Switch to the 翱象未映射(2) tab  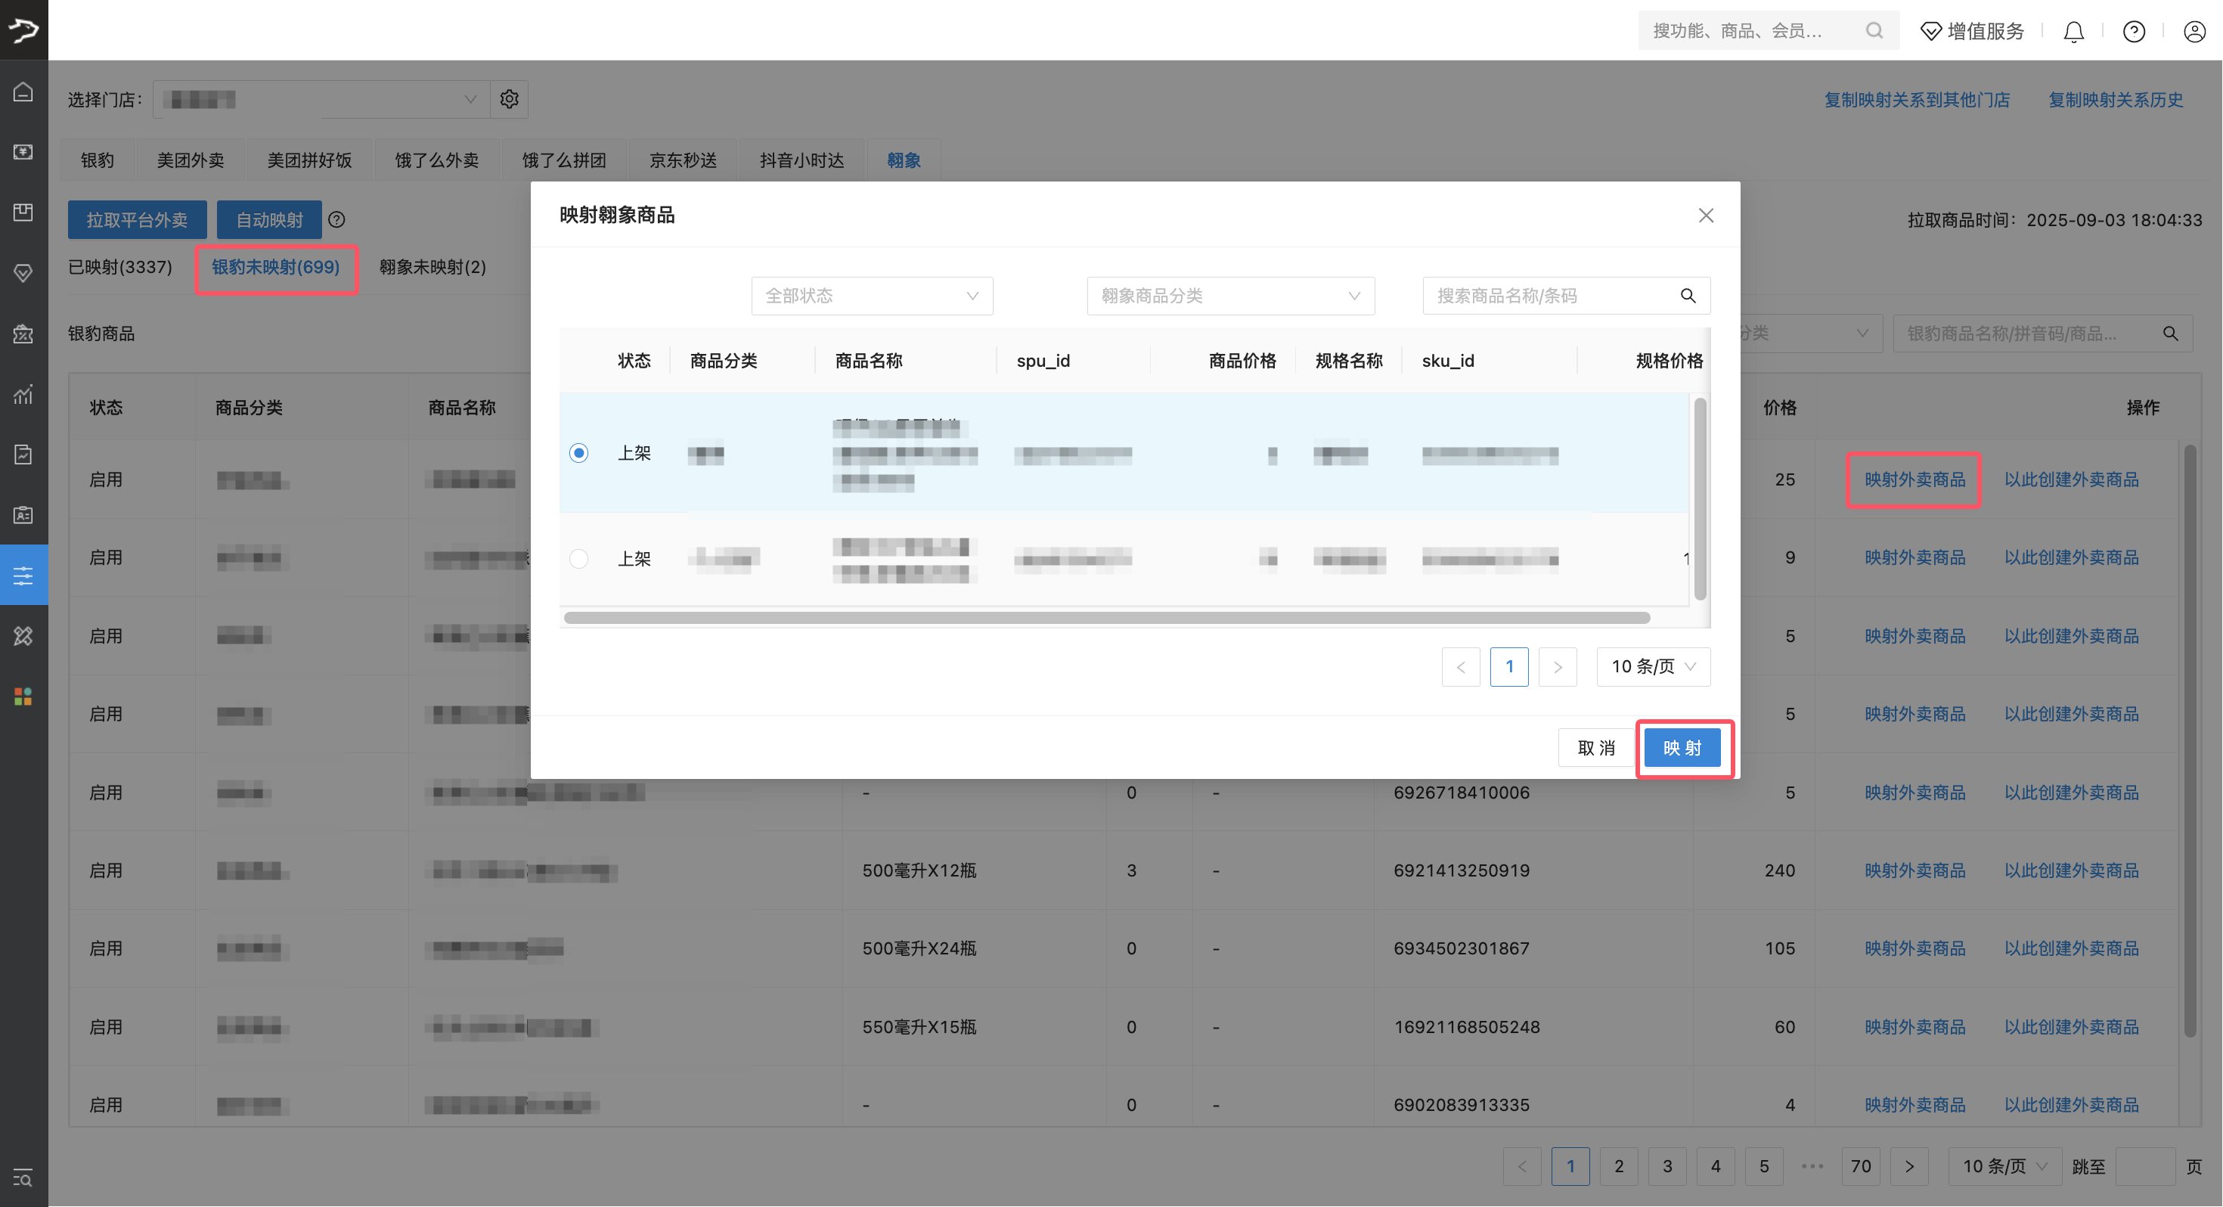pos(433,268)
